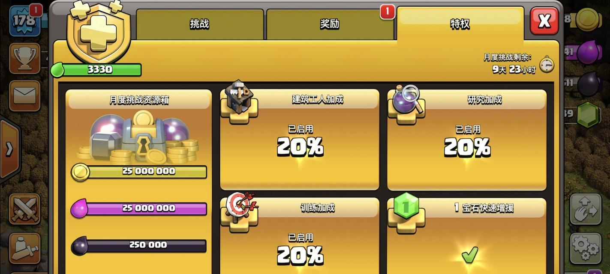
Task: Click the builder boost icon
Action: point(239,99)
